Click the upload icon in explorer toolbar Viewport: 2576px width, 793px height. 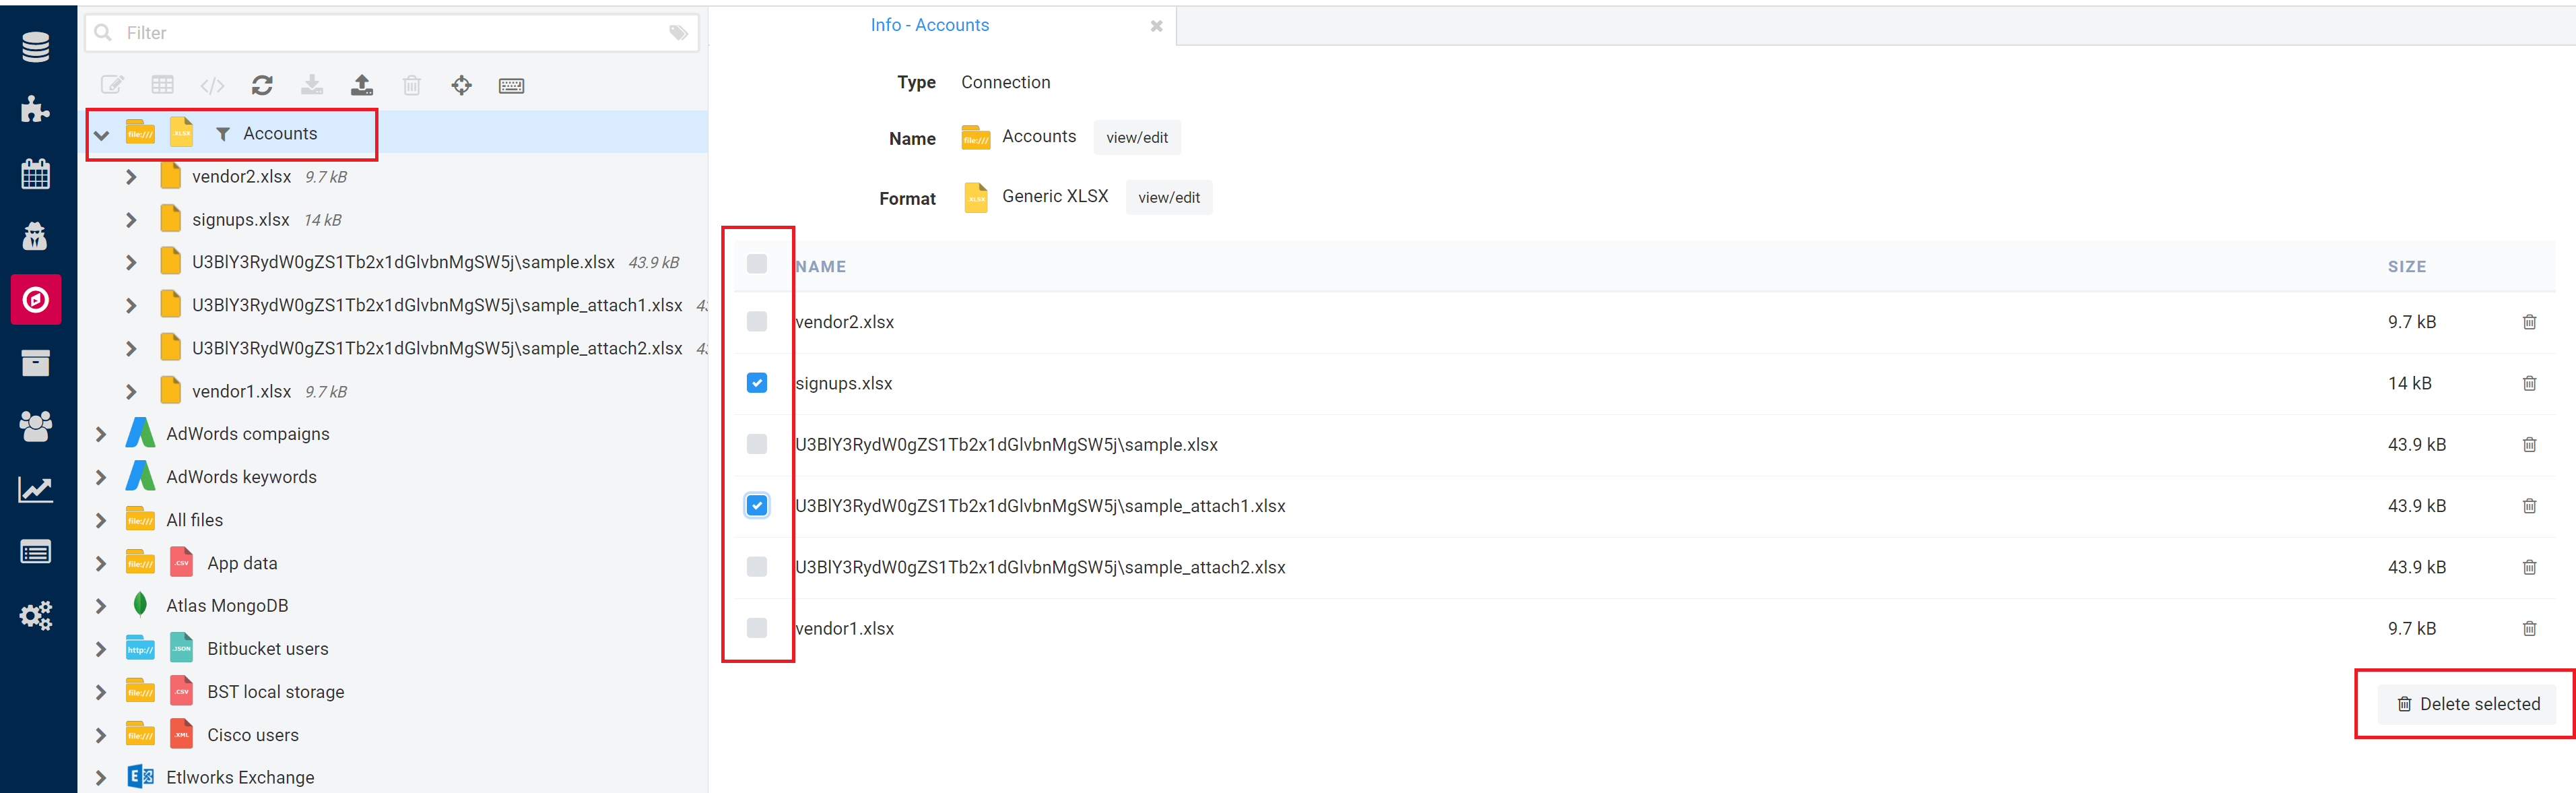click(362, 86)
